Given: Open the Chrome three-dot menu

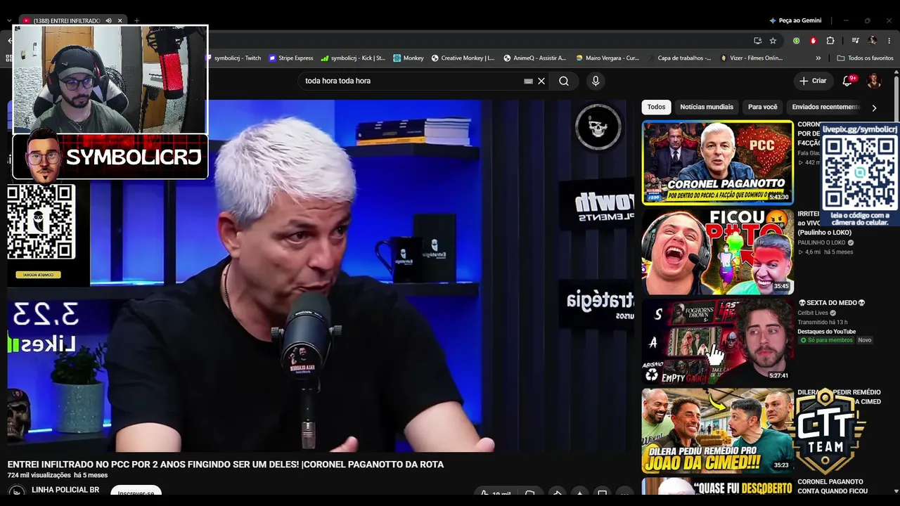Looking at the screenshot, I should pos(889,41).
